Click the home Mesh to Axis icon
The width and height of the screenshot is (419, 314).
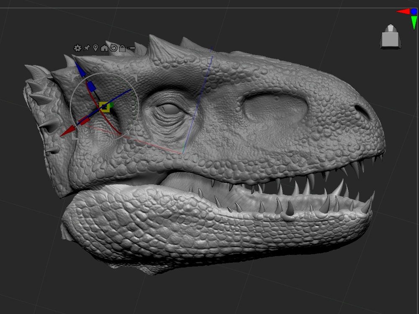[x=104, y=48]
